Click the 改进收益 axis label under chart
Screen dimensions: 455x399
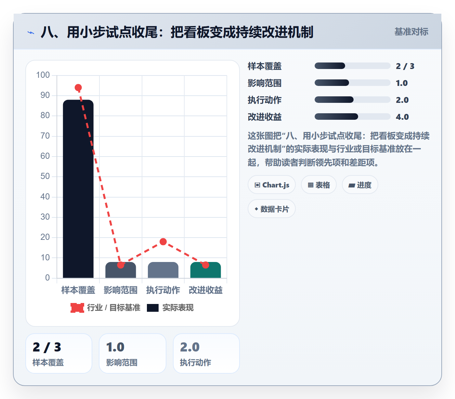coord(206,290)
